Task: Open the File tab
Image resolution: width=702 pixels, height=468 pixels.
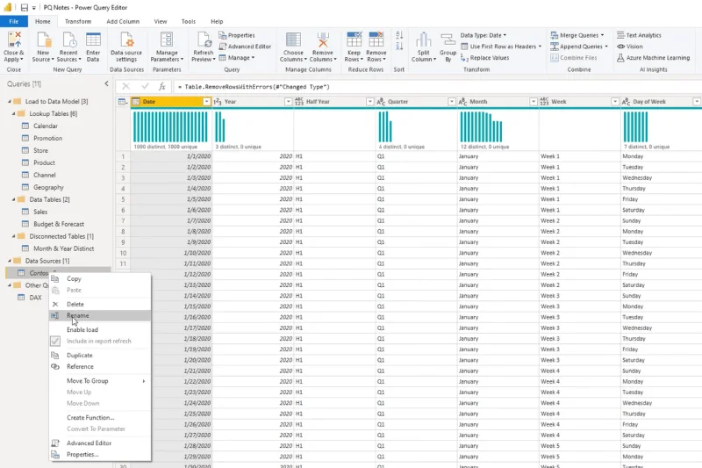Action: pos(14,21)
